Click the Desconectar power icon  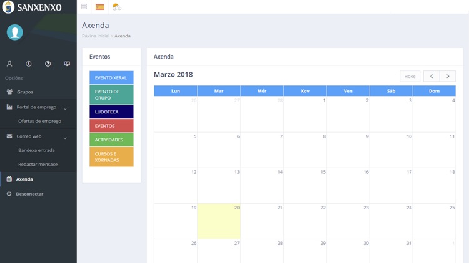[9, 194]
